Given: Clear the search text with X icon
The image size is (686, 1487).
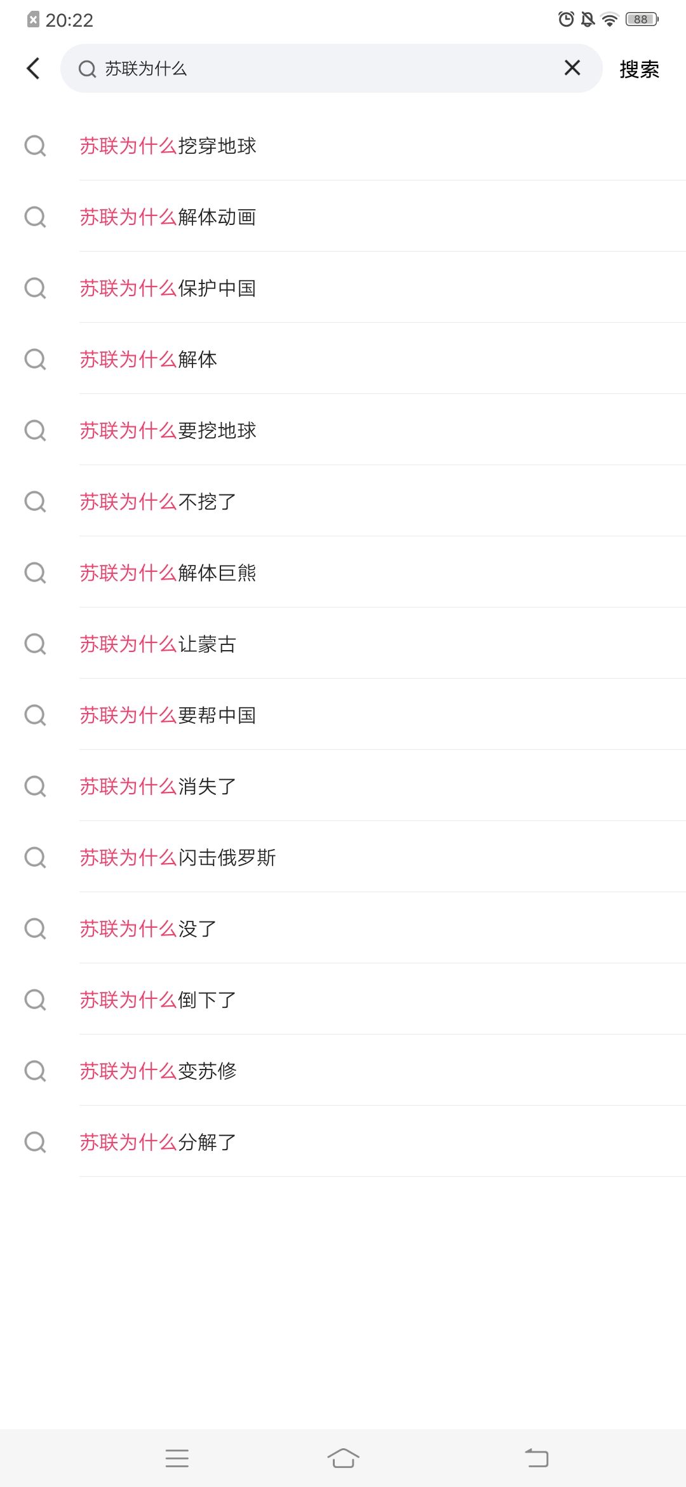Looking at the screenshot, I should pyautogui.click(x=572, y=68).
